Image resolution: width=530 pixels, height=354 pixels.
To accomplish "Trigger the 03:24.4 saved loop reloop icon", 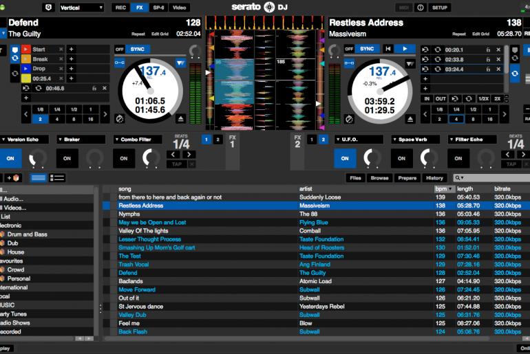I will tap(436, 69).
